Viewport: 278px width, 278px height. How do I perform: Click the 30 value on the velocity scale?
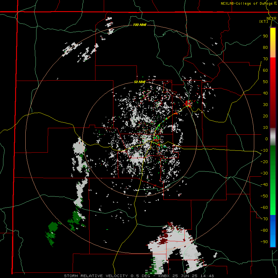click(x=265, y=105)
